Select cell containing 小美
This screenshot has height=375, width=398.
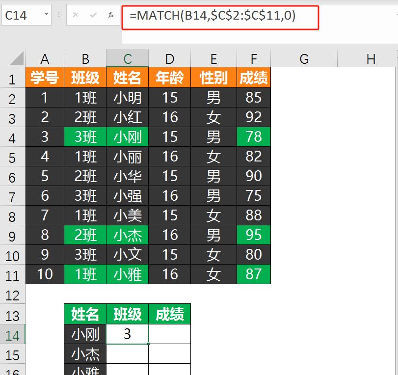click(x=128, y=215)
